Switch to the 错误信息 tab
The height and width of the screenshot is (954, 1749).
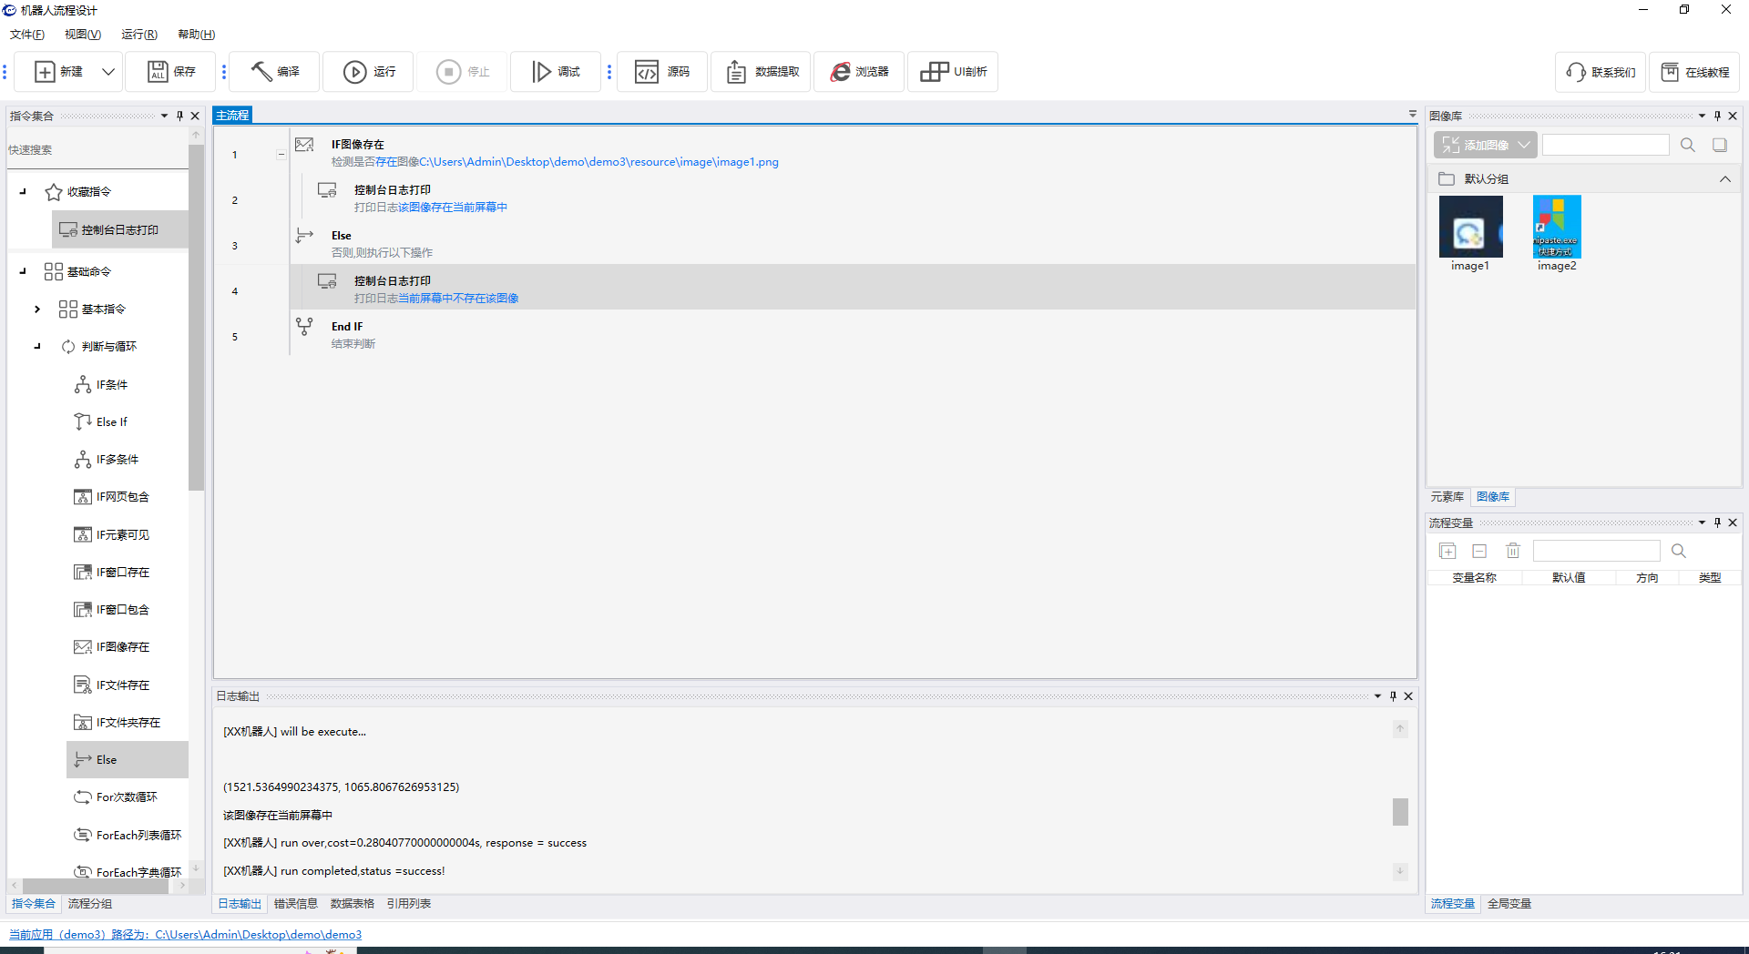pos(296,904)
